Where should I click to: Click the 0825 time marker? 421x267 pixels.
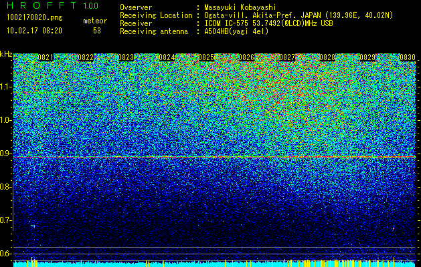coord(206,57)
